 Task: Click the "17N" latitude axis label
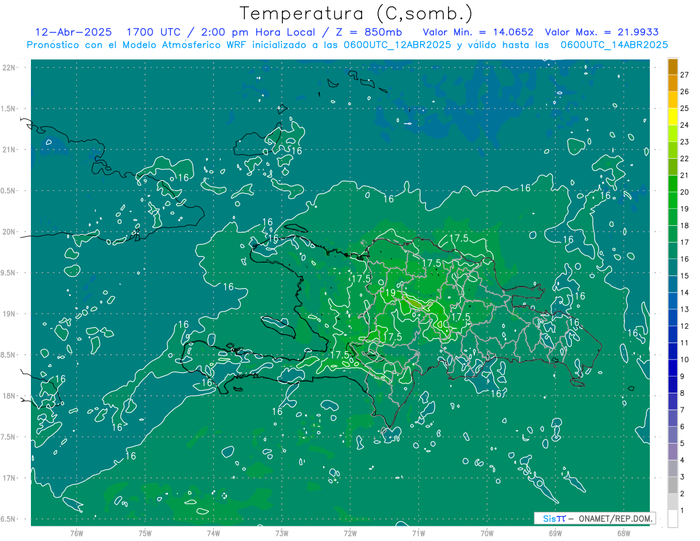[10, 478]
